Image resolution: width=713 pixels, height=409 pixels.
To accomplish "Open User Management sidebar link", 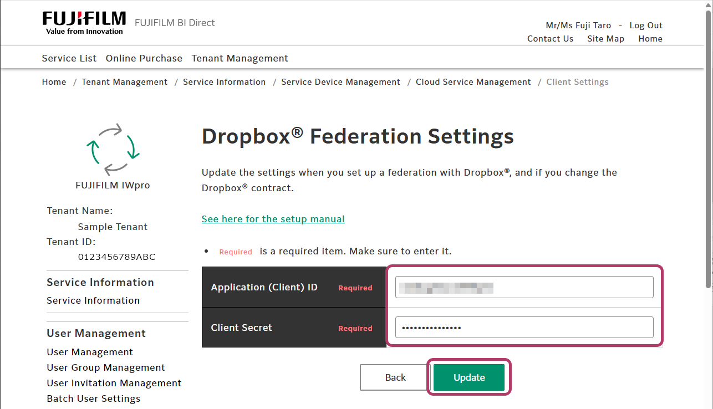I will (x=90, y=352).
